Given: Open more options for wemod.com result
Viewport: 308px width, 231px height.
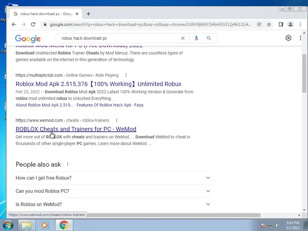Looking at the screenshot, I should pos(116,120).
